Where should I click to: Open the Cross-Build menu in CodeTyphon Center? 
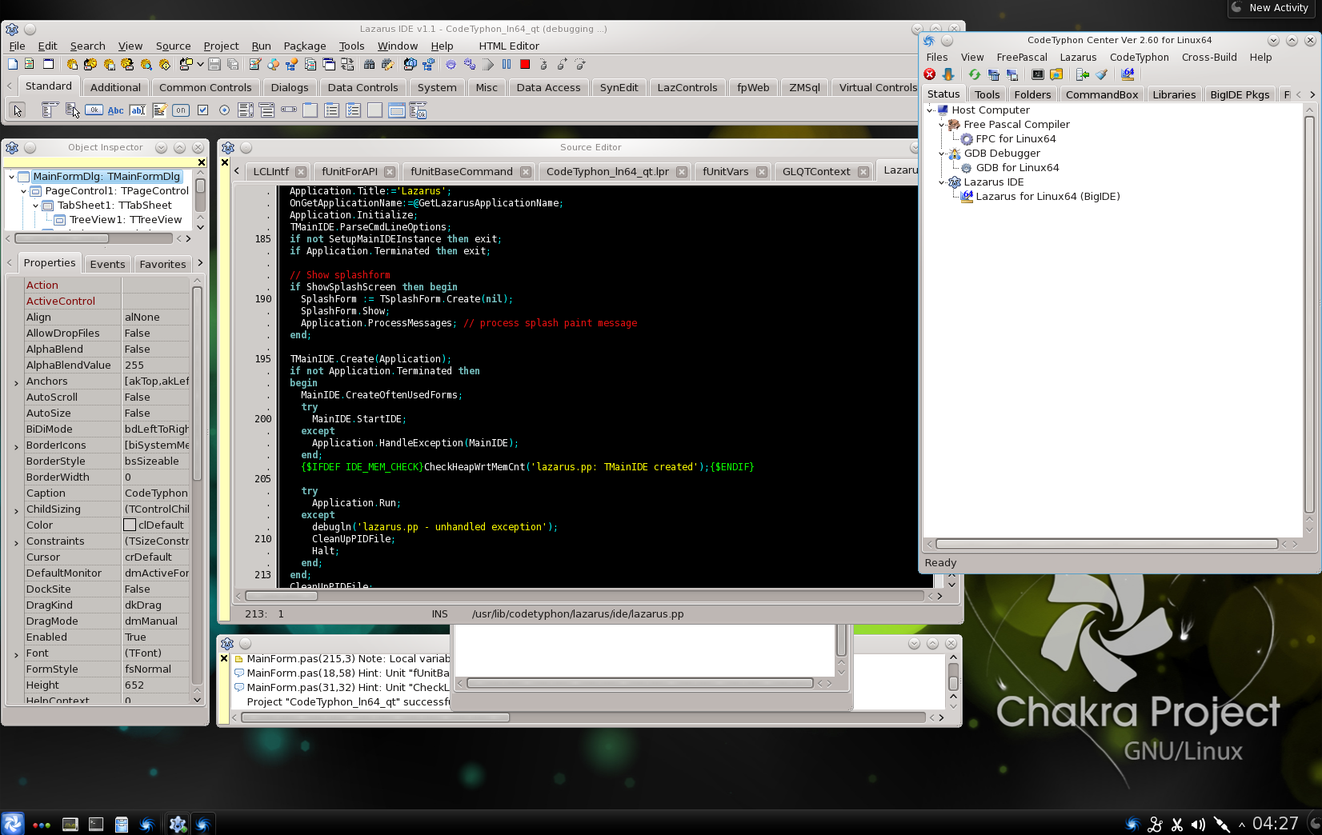point(1209,58)
